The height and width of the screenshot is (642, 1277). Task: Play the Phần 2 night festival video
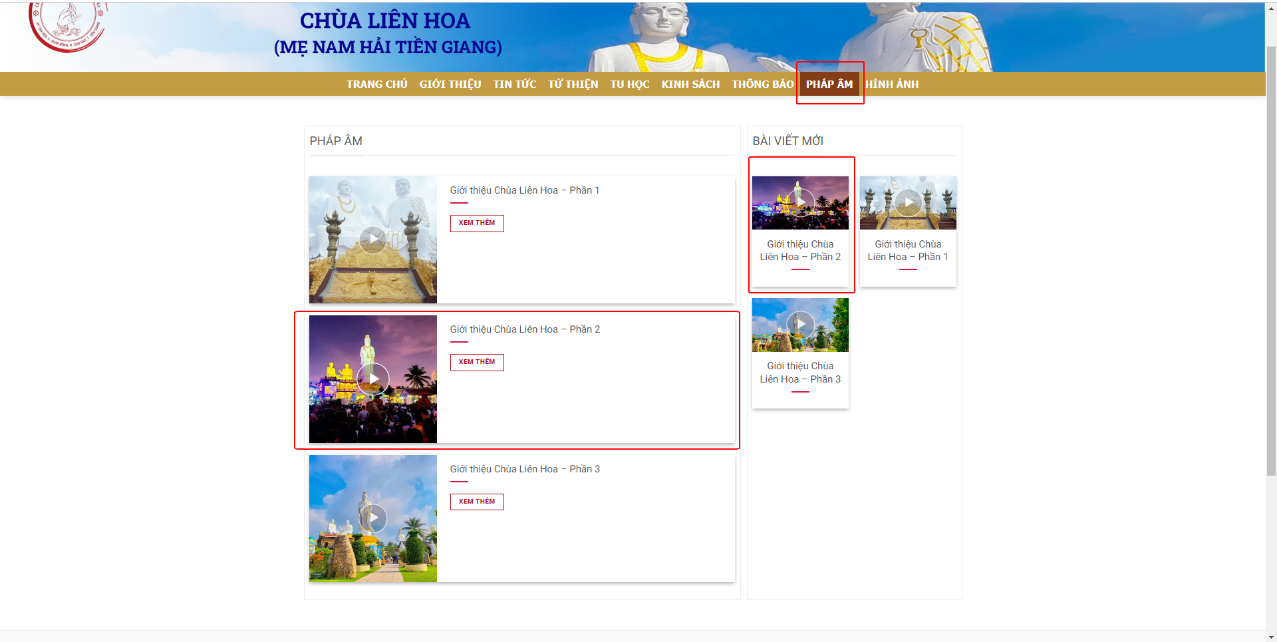pos(373,379)
